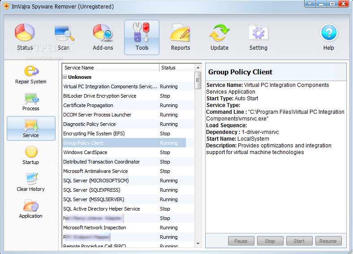
Task: Select Microsoft Antimalware Service row
Action: 128,172
